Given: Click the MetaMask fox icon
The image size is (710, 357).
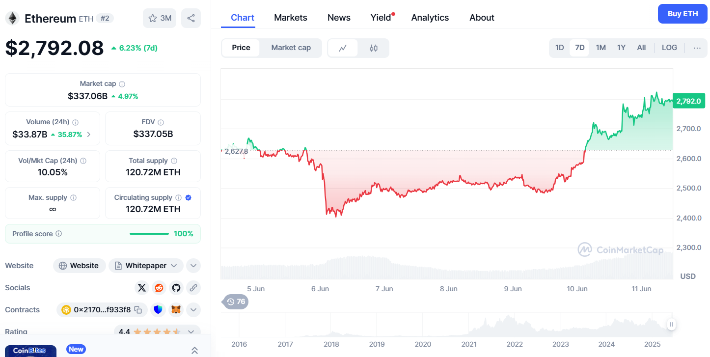Looking at the screenshot, I should [176, 310].
